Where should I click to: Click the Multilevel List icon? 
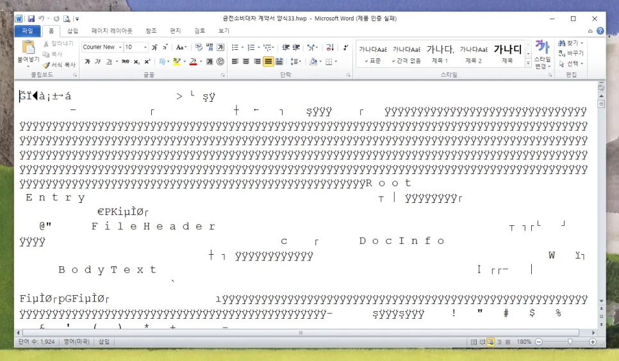tap(267, 47)
